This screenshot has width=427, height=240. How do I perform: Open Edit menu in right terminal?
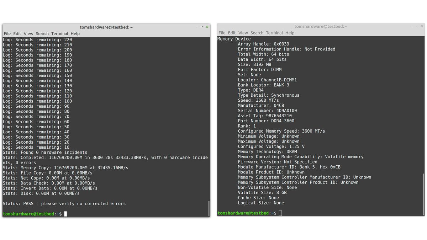point(232,33)
